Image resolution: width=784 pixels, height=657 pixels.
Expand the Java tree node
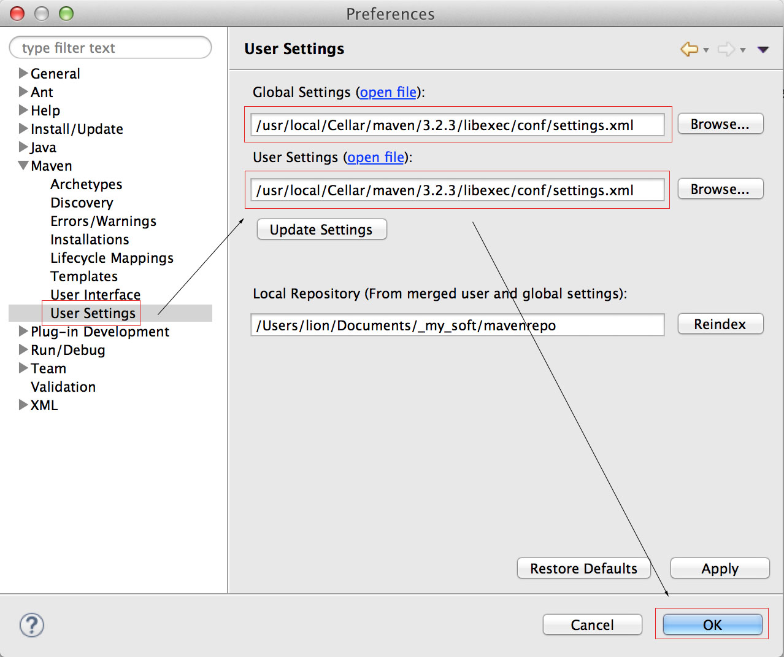(x=23, y=147)
